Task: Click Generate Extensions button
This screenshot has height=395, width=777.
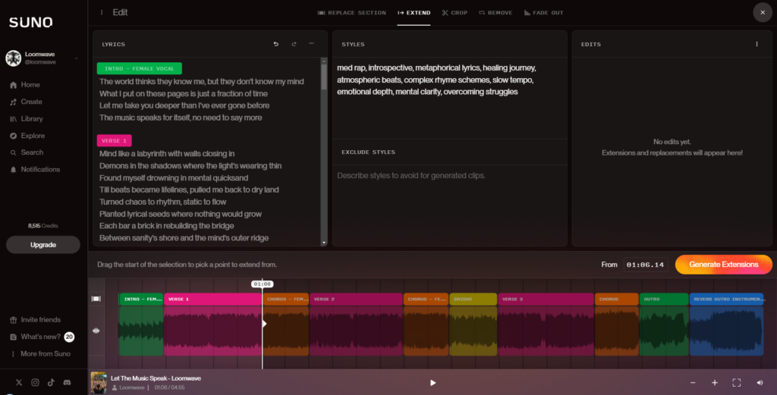Action: coord(723,265)
